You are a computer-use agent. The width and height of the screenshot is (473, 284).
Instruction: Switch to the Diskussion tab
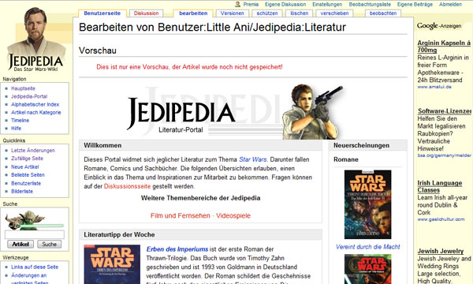(x=147, y=13)
